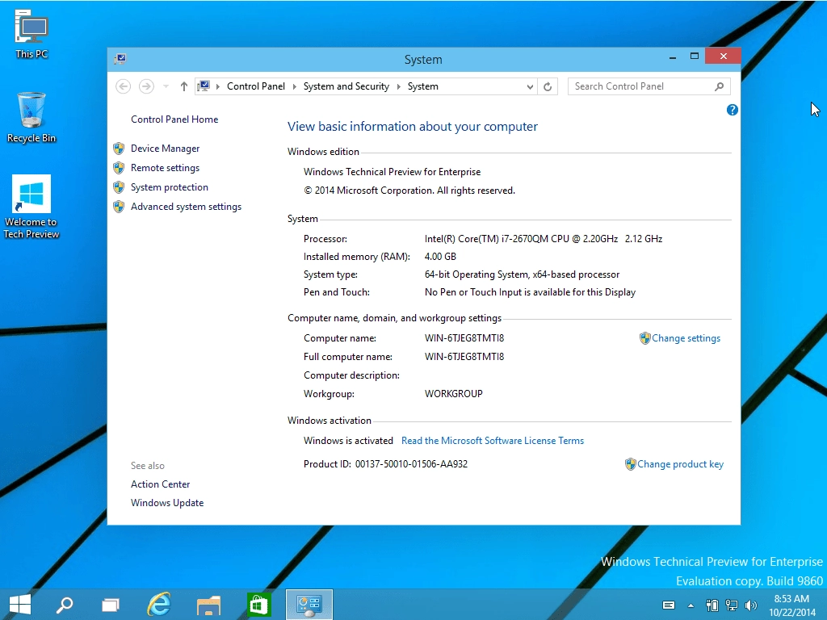Open Device Manager
The width and height of the screenshot is (827, 620).
tap(165, 149)
